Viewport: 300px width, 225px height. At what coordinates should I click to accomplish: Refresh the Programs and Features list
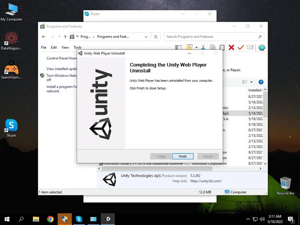156,37
